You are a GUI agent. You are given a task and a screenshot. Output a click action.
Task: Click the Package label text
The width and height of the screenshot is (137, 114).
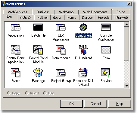coord(39,81)
